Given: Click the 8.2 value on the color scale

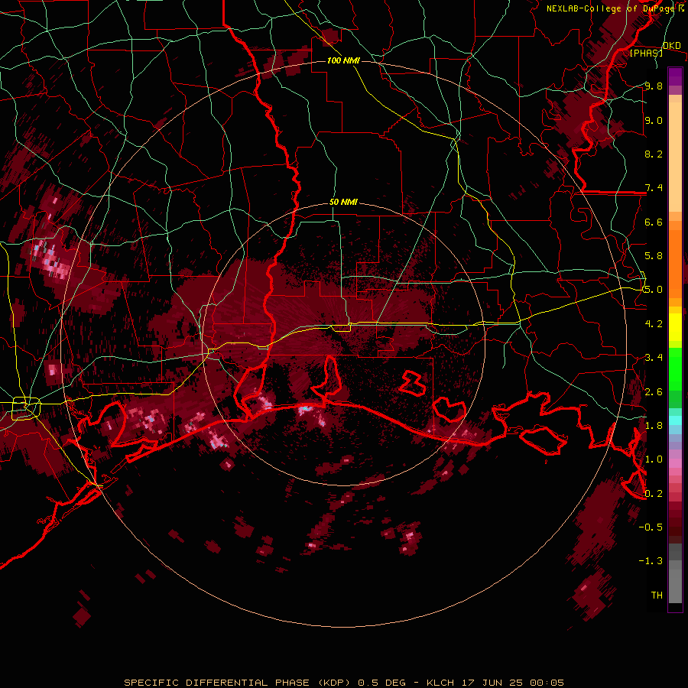Looking at the screenshot, I should [654, 154].
